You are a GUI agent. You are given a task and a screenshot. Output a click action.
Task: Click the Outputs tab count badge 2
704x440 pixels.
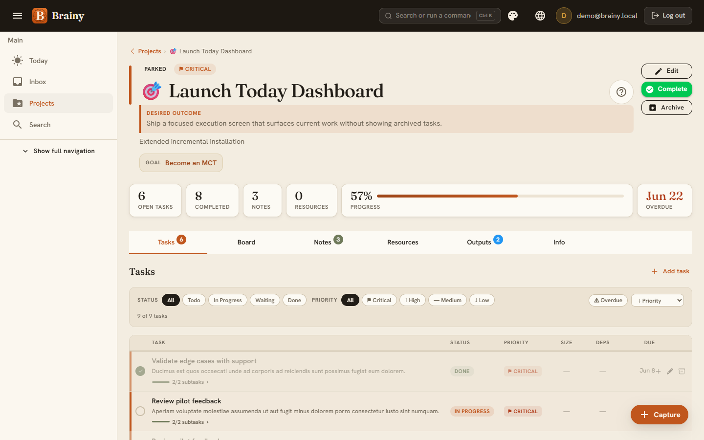498,240
